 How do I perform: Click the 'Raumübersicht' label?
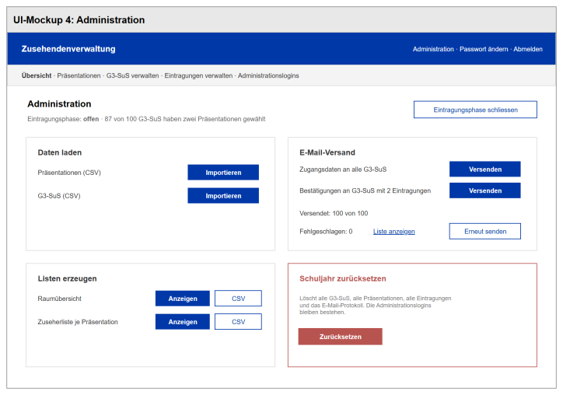pyautogui.click(x=60, y=299)
